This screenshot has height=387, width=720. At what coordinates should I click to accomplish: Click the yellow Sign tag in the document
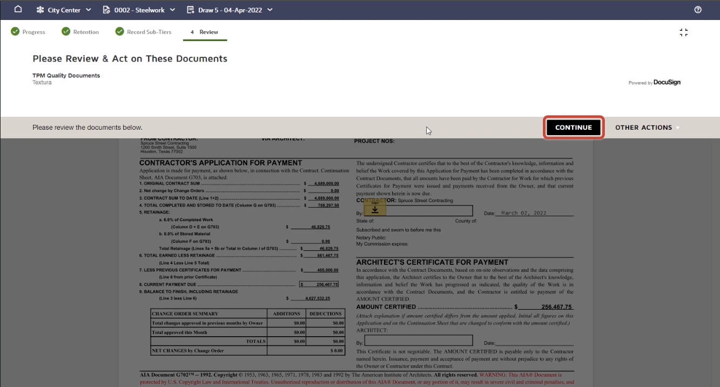coord(375,209)
